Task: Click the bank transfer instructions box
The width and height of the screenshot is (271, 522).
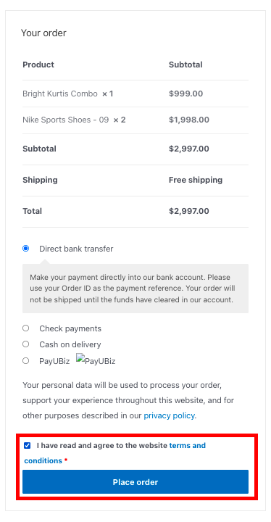Action: point(135,289)
